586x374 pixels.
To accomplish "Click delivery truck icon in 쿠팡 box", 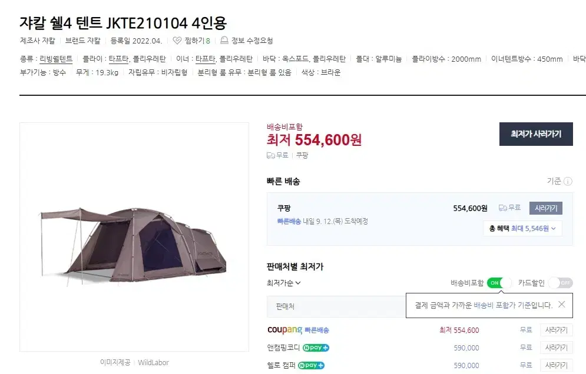I will (502, 208).
